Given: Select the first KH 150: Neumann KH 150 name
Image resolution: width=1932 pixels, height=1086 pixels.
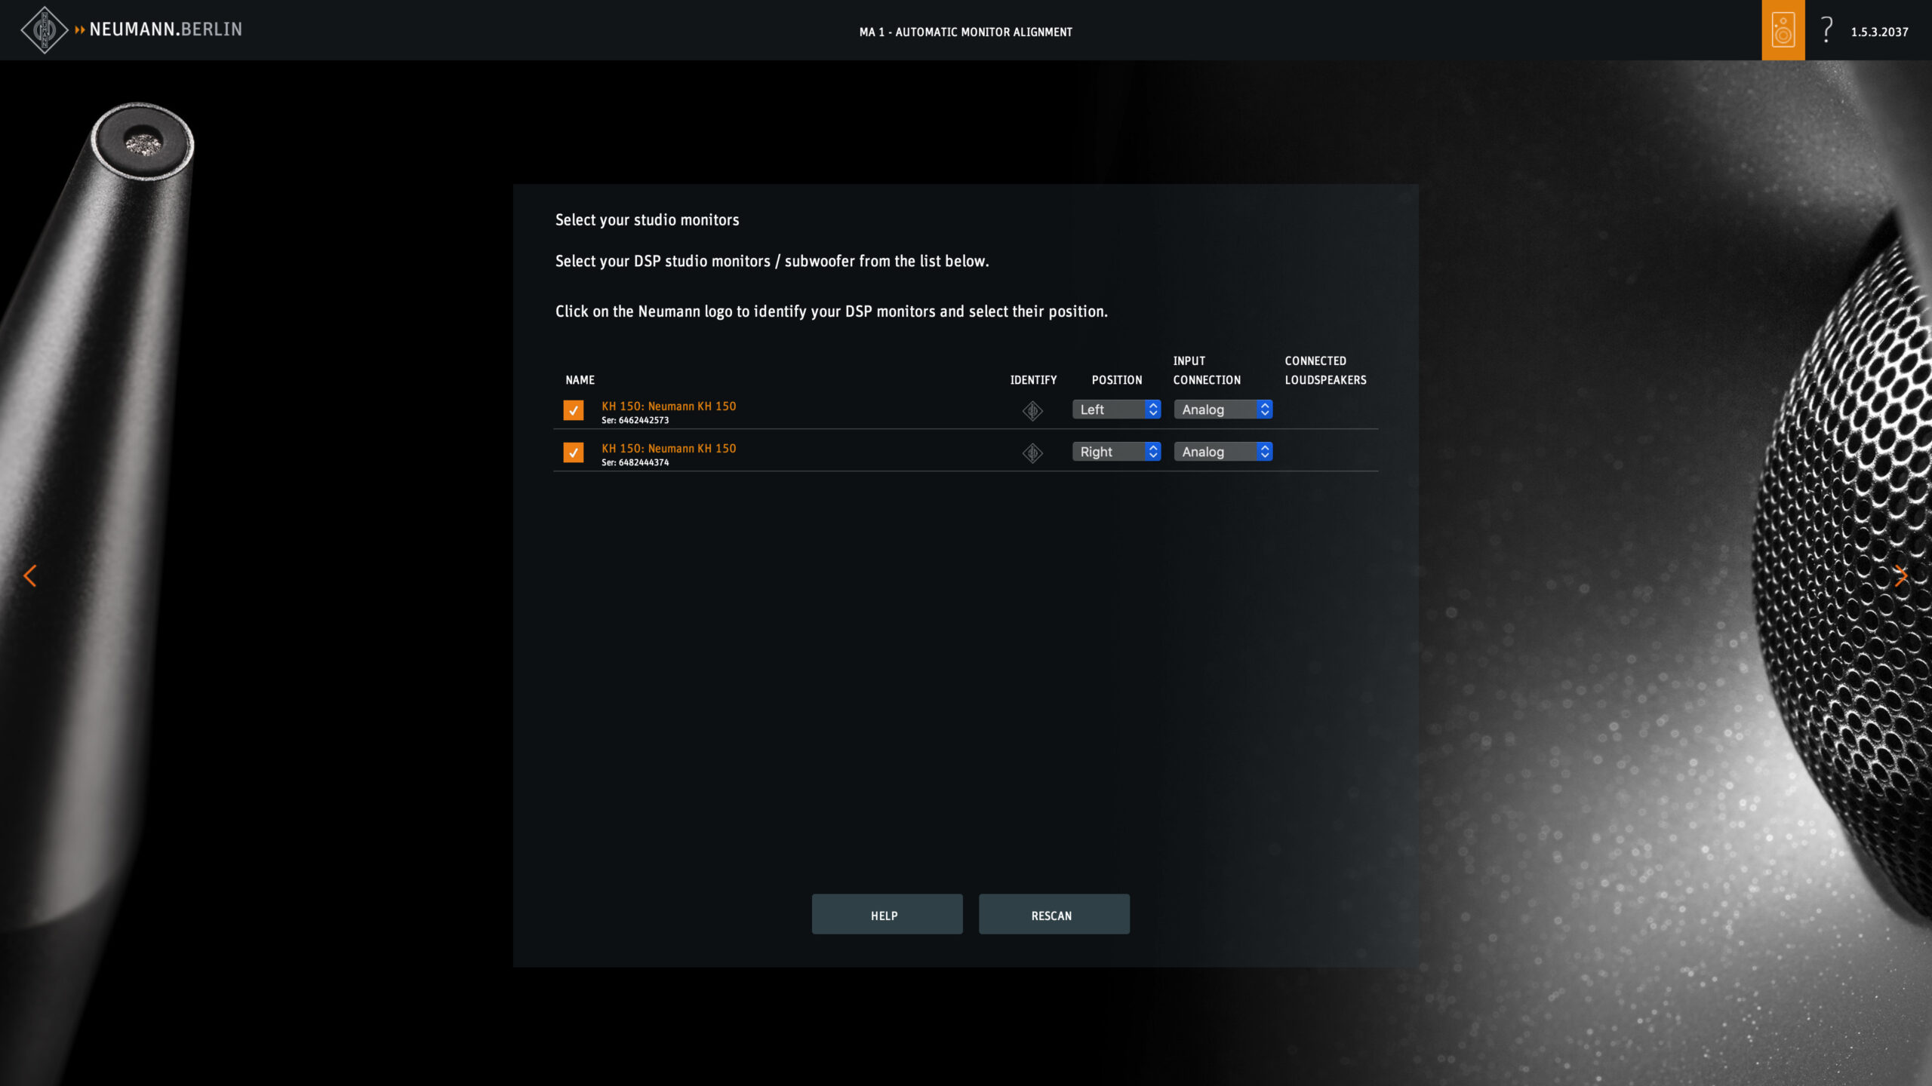Looking at the screenshot, I should click(669, 406).
